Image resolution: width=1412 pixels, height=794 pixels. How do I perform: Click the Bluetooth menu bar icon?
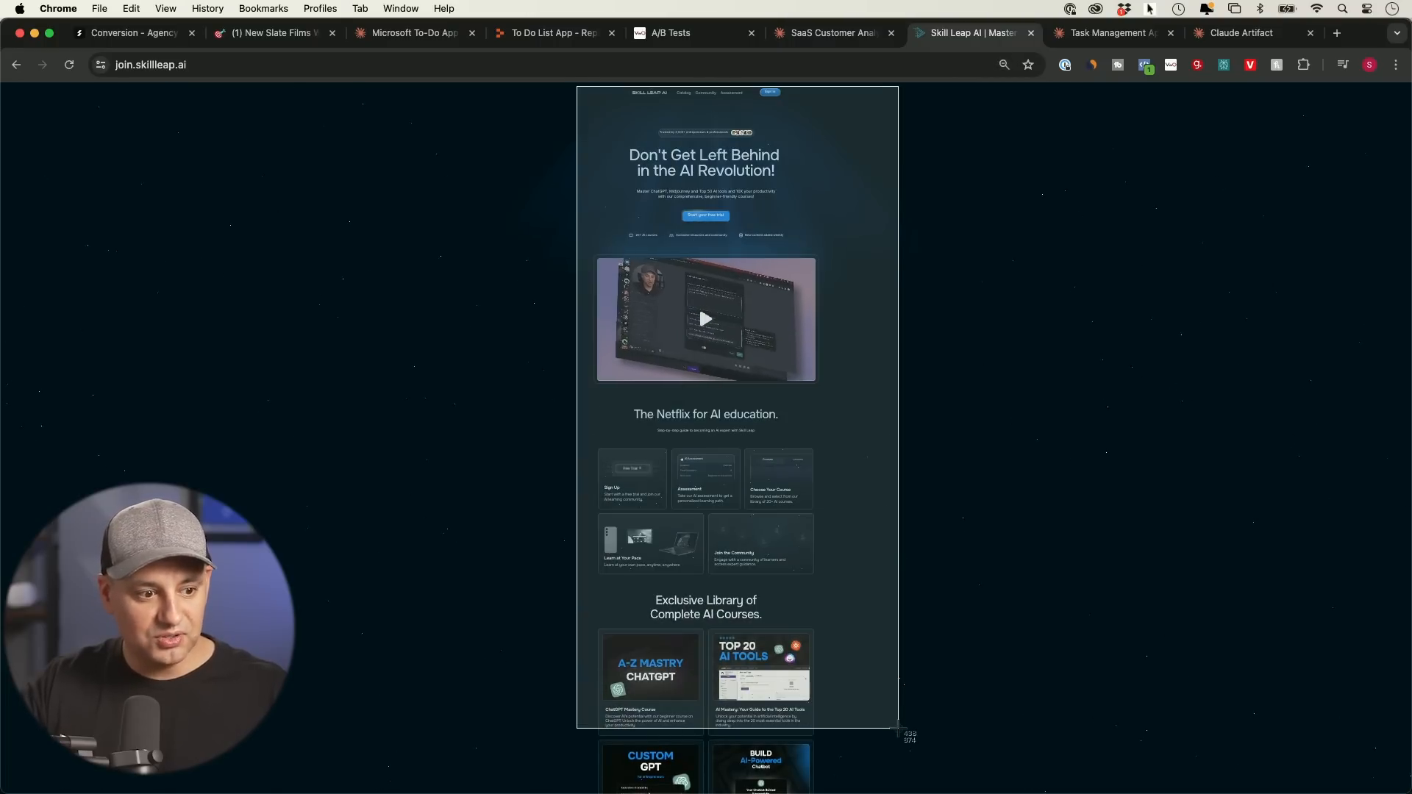1260,9
